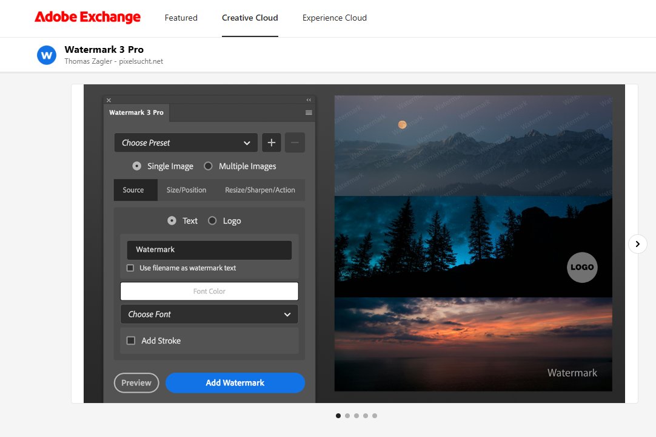
Task: Select the Logo watermark radio option
Action: click(x=213, y=221)
